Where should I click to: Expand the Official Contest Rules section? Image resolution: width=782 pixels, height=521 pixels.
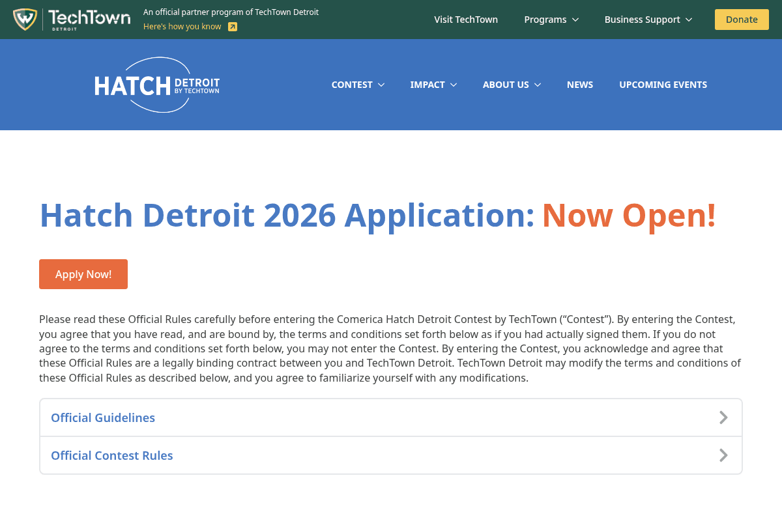[x=111, y=455]
